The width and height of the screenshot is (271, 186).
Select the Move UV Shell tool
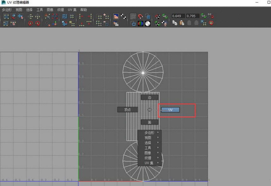point(21,17)
